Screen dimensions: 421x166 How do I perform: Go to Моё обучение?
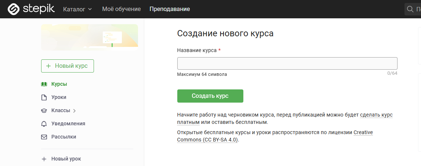(x=121, y=9)
